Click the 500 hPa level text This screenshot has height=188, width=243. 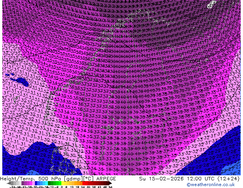50,179
